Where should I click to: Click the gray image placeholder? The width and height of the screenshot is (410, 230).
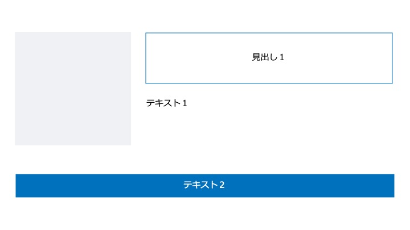(x=73, y=89)
